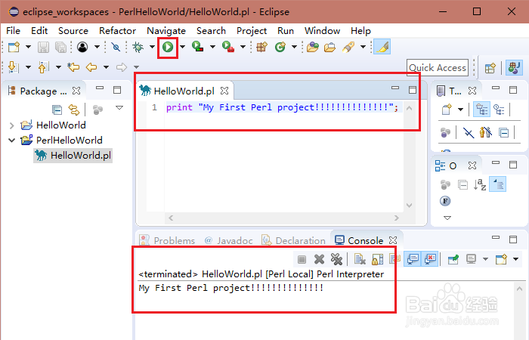Click the Skip All Breakpoints icon
This screenshot has height=340, width=529.
tap(116, 47)
